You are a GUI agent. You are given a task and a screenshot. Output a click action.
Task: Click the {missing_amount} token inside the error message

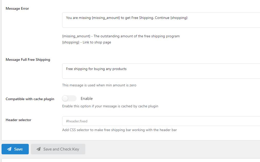(x=106, y=18)
